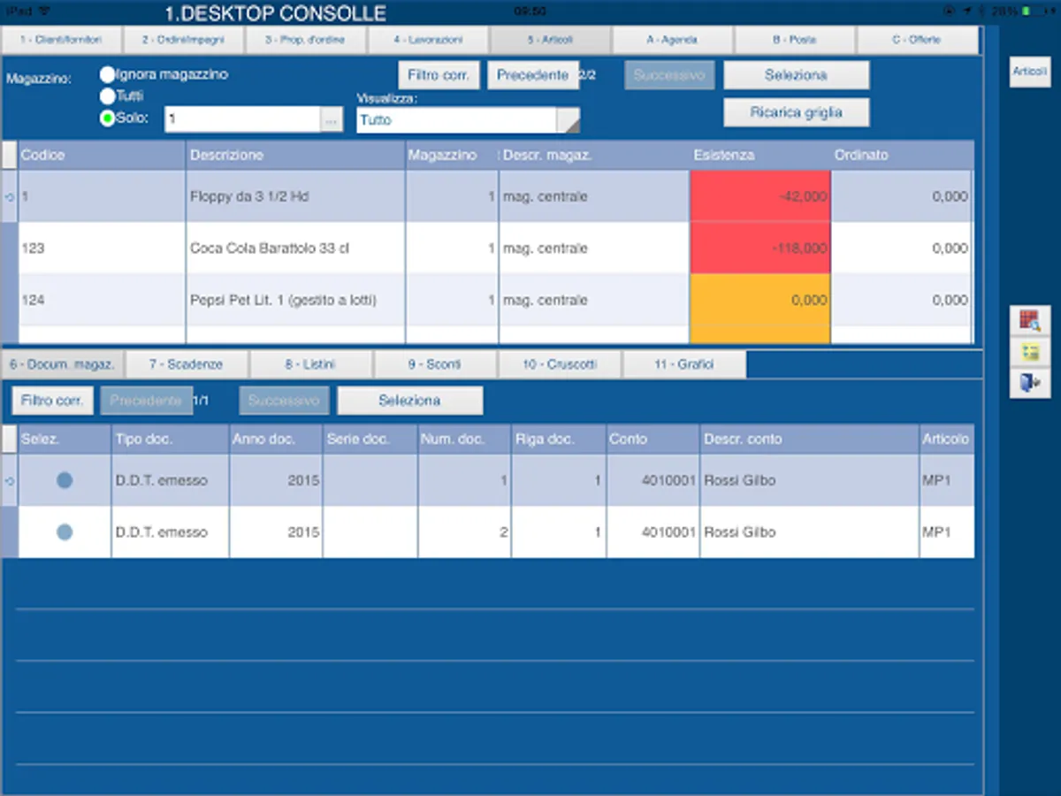Screen dimensions: 1061x796
Task: Click upper 'Precedente' button
Action: [x=532, y=75]
